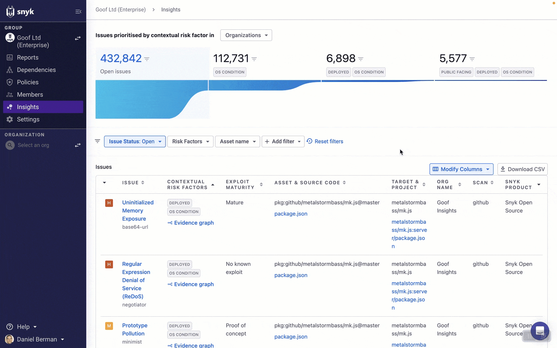Sort by Scan column arrows
This screenshot has width=557, height=348.
tap(492, 183)
